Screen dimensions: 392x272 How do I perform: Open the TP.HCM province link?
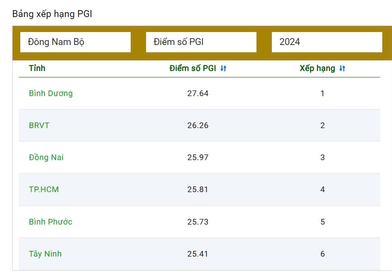pos(44,189)
